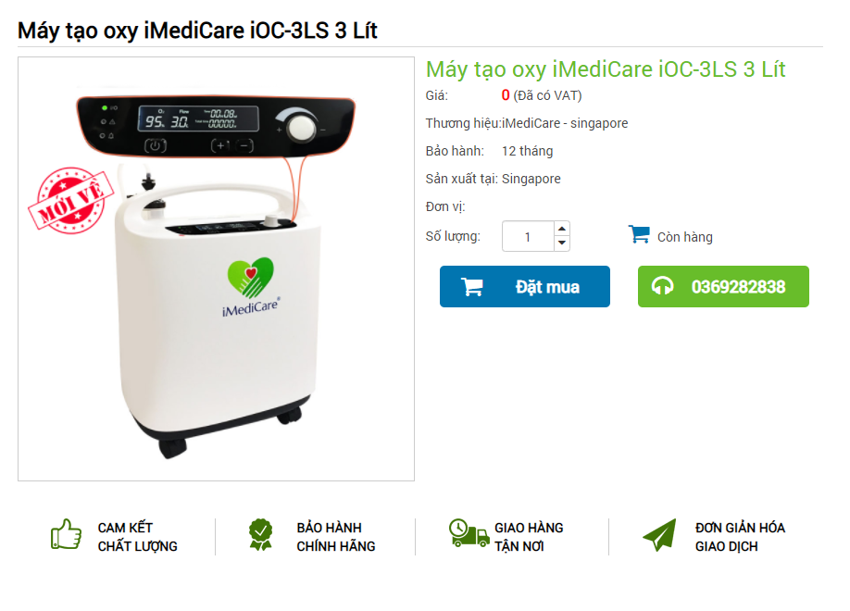Screen dimensions: 850x611
Task: Click the Giao hàng tận nơi text
Action: [x=529, y=537]
